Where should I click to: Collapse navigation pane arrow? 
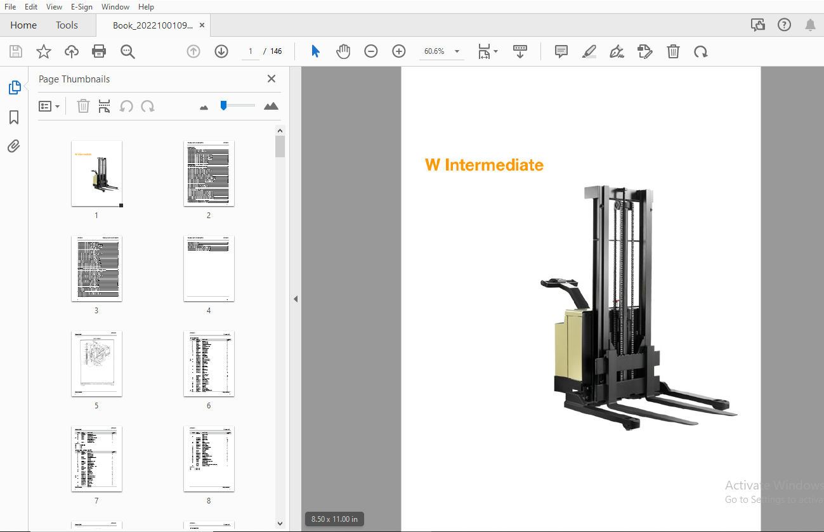(x=295, y=299)
